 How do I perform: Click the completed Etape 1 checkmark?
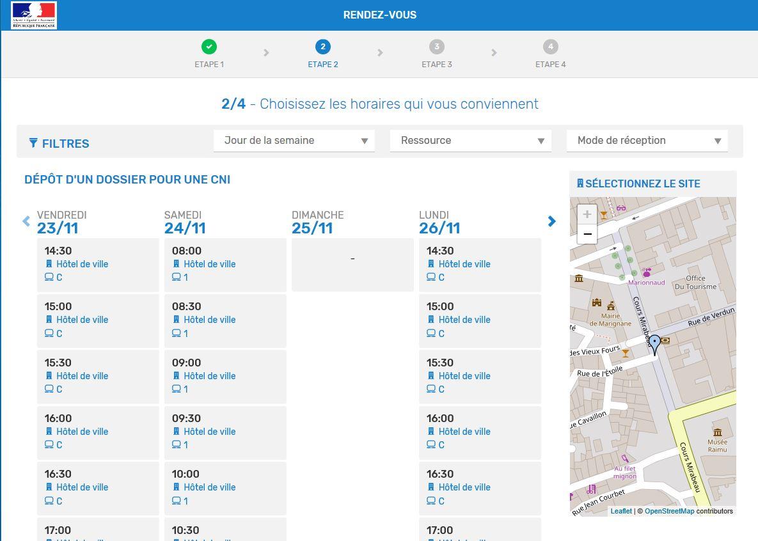point(209,47)
